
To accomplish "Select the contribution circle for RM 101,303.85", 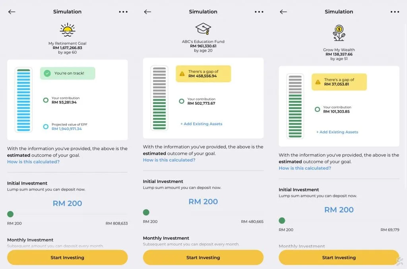I will tap(317, 110).
